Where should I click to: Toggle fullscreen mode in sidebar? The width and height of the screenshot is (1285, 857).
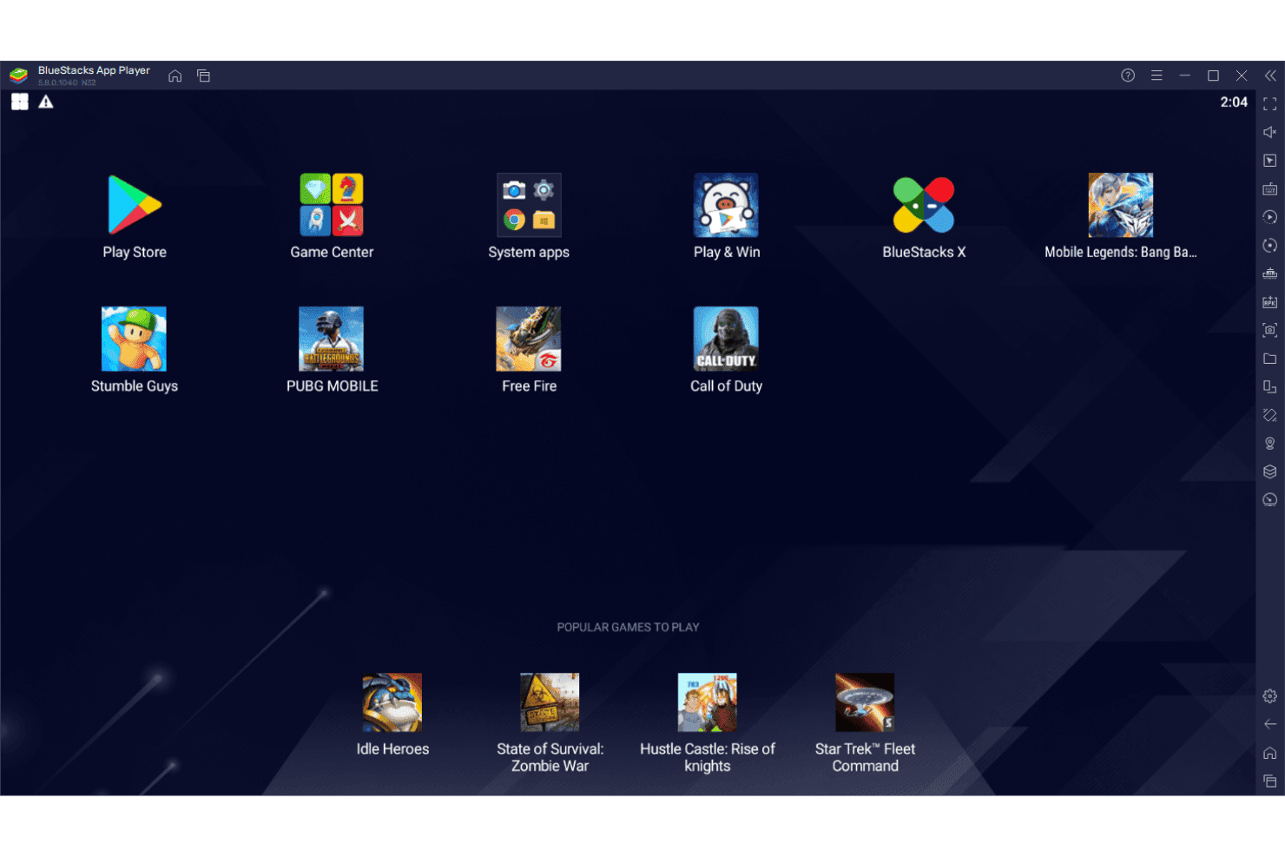(x=1269, y=104)
